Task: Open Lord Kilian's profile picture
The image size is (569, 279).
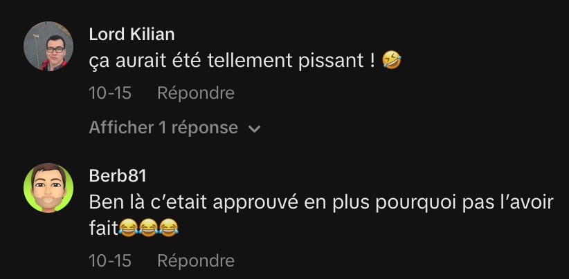Action: click(x=48, y=46)
